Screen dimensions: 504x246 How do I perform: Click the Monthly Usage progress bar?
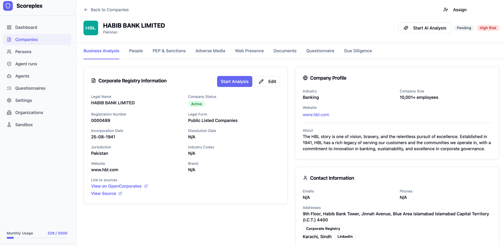(x=37, y=238)
